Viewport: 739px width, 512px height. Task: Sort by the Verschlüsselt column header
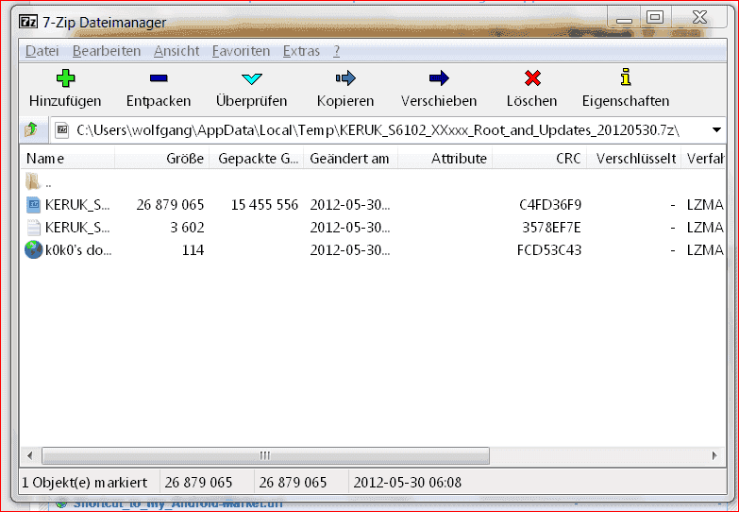tap(633, 159)
